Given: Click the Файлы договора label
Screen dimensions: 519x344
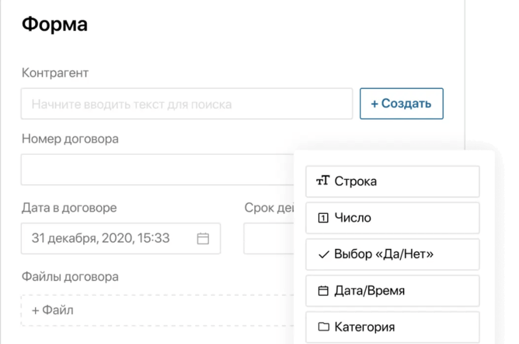Looking at the screenshot, I should (x=70, y=277).
